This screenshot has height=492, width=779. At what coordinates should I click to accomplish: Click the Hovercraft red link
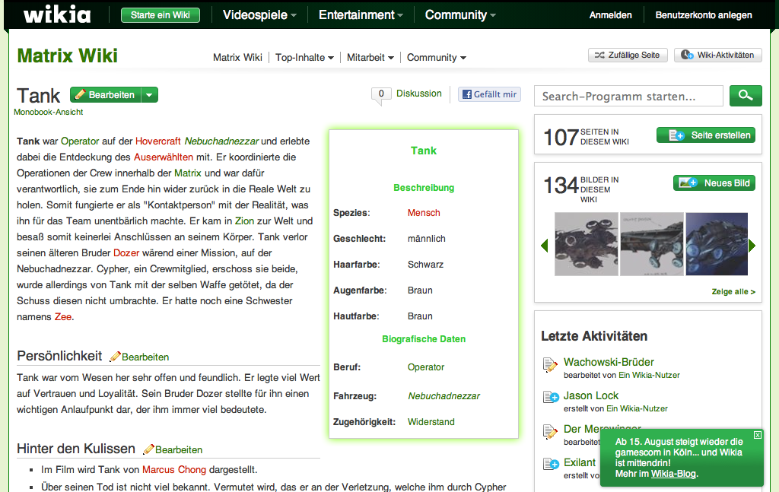(x=158, y=141)
